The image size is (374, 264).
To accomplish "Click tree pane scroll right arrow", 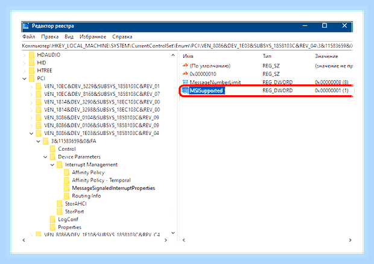I will pyautogui.click(x=166, y=240).
